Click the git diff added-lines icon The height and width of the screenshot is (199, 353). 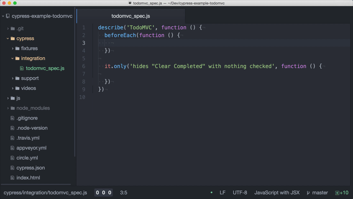coord(337,193)
